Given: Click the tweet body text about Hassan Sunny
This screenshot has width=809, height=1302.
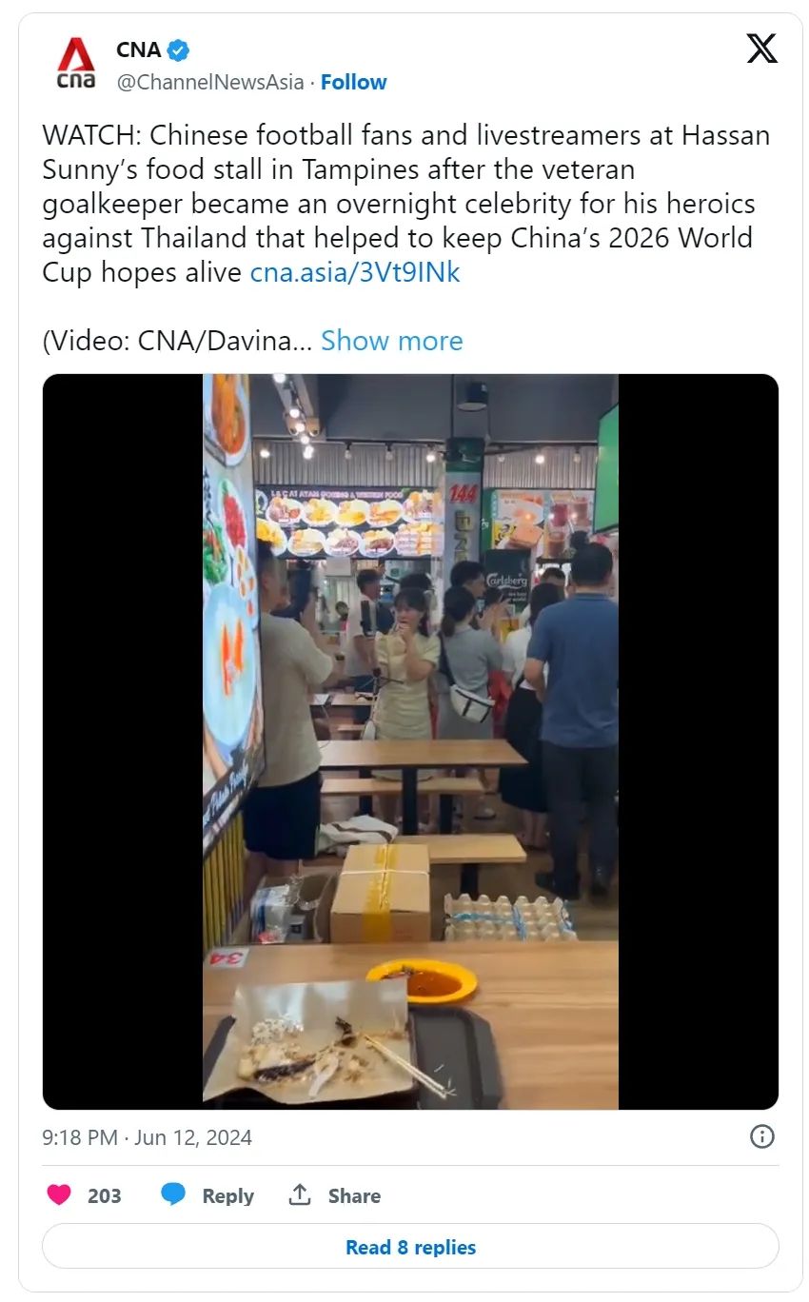Looking at the screenshot, I should tap(405, 204).
